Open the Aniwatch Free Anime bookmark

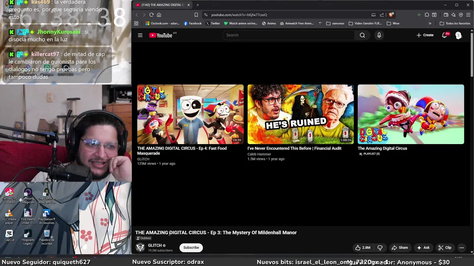coord(297,23)
